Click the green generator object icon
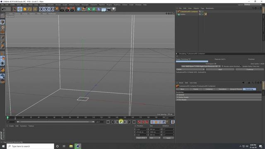Screen dimensions: 265x149 point(89,9)
